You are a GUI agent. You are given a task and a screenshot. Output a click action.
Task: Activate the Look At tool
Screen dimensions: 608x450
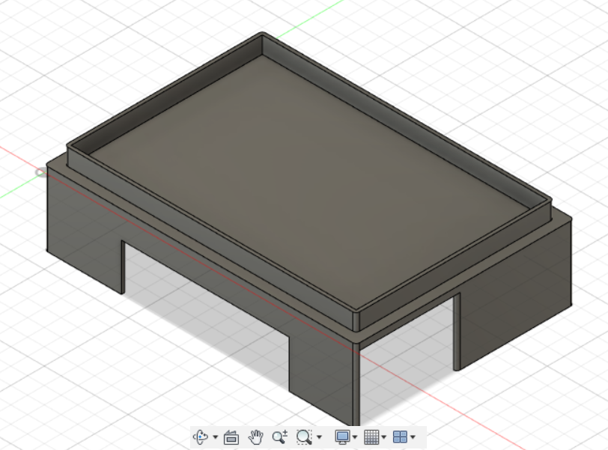pos(231,437)
